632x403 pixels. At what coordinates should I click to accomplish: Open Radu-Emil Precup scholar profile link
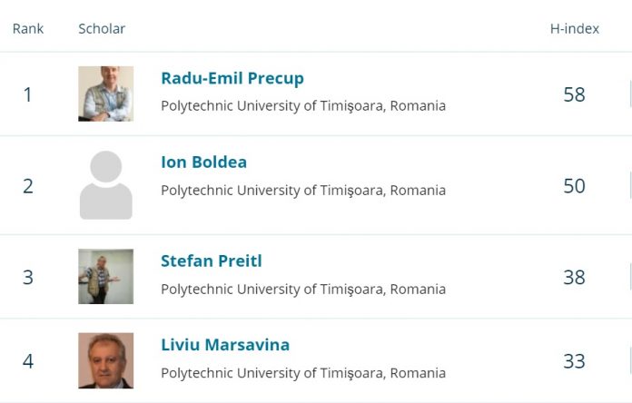pyautogui.click(x=232, y=78)
